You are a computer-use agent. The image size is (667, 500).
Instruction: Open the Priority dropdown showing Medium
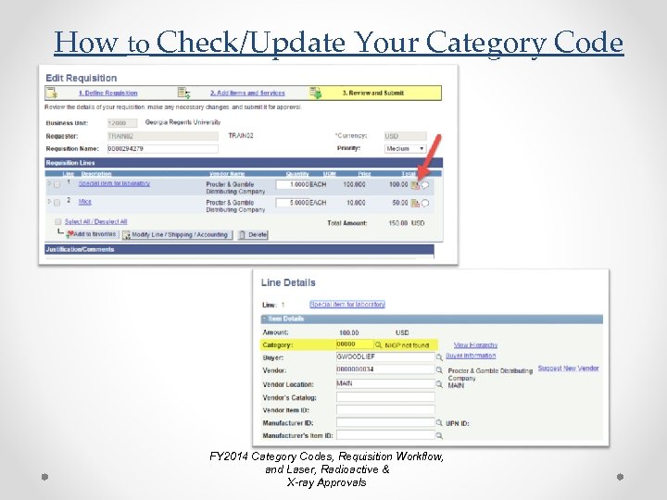(406, 148)
